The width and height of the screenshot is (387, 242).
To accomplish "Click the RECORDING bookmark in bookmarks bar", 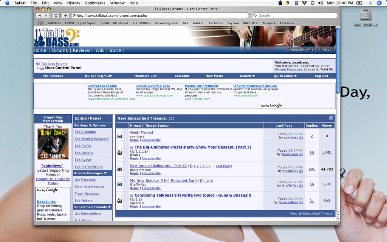I will click(x=141, y=23).
